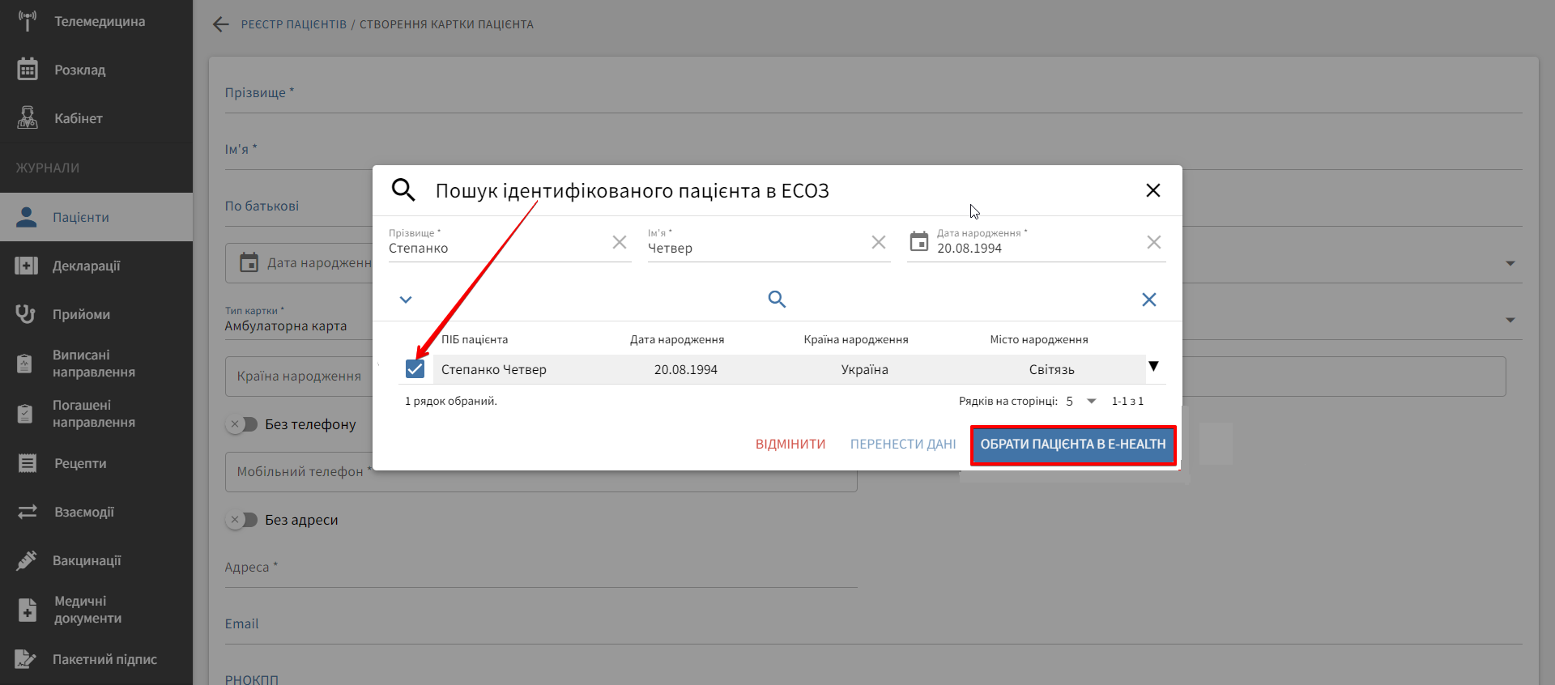The image size is (1555, 685).
Task: Click the ВІДМІНИТИ button
Action: coord(790,445)
